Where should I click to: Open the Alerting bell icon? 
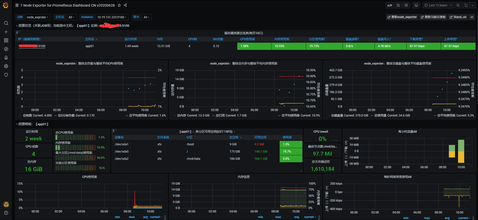click(6, 57)
